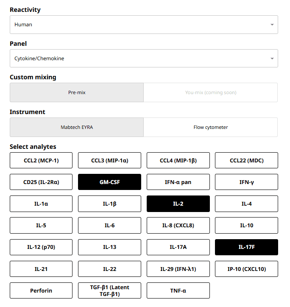Select the IL-6 analyte
This screenshot has height=307, width=290.
(x=110, y=225)
